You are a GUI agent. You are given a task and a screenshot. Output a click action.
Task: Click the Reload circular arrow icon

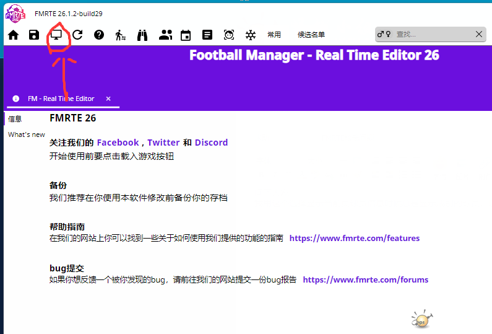tap(77, 35)
